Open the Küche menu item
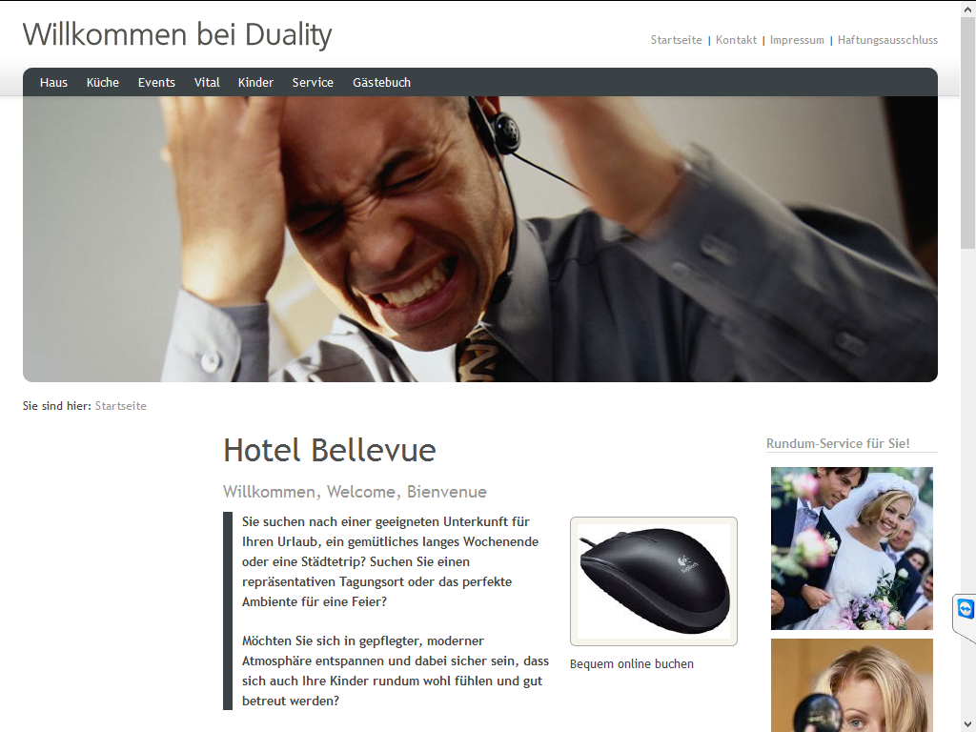The width and height of the screenshot is (976, 732). pos(103,82)
